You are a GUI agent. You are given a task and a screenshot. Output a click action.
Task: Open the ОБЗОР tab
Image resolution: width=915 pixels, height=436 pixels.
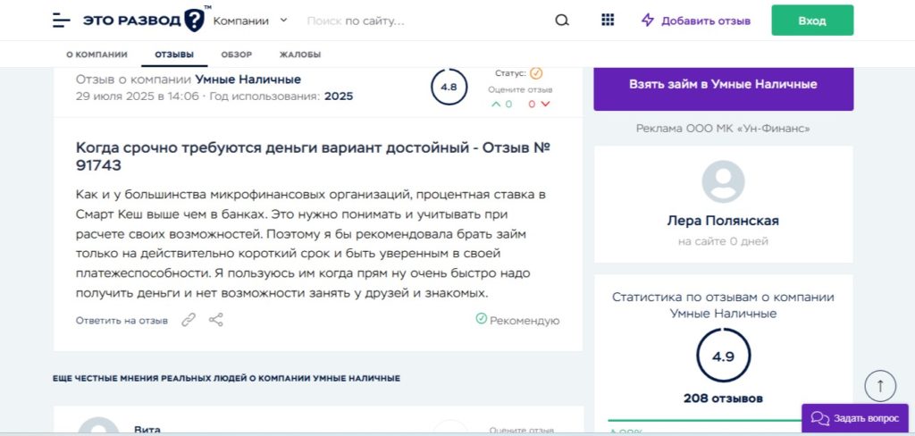(x=236, y=54)
